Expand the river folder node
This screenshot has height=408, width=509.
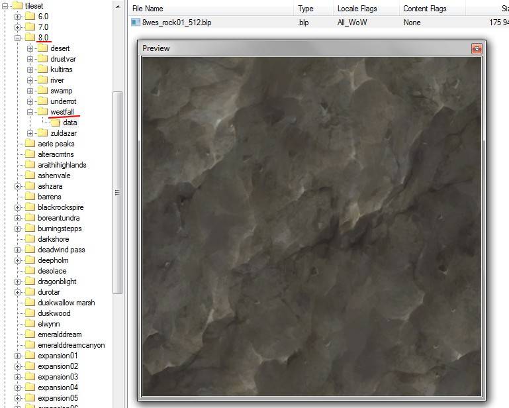pos(30,80)
